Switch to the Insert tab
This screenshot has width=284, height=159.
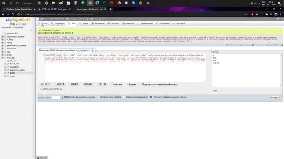[98, 23]
